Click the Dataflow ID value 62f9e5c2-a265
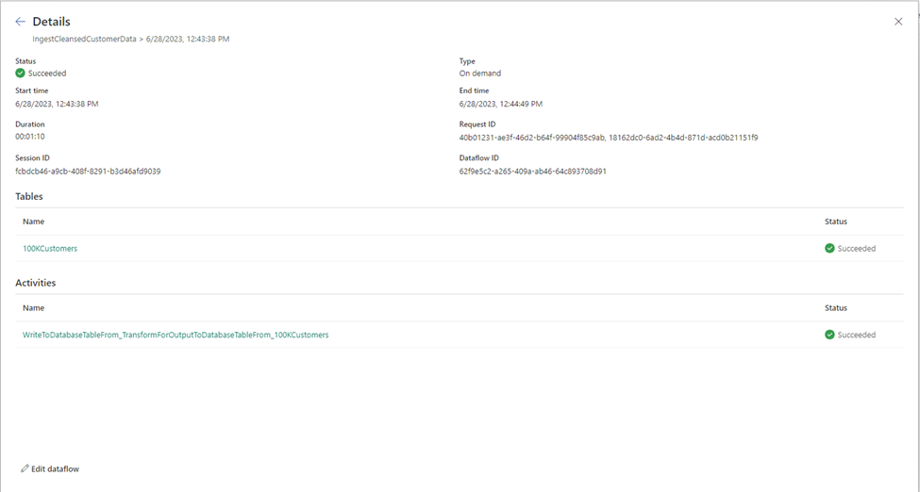 coord(533,172)
